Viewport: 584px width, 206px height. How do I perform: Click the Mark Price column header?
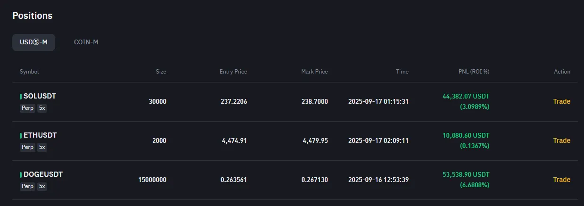[x=314, y=72]
